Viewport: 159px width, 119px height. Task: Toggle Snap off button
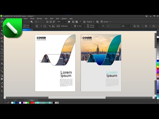click(x=84, y=22)
